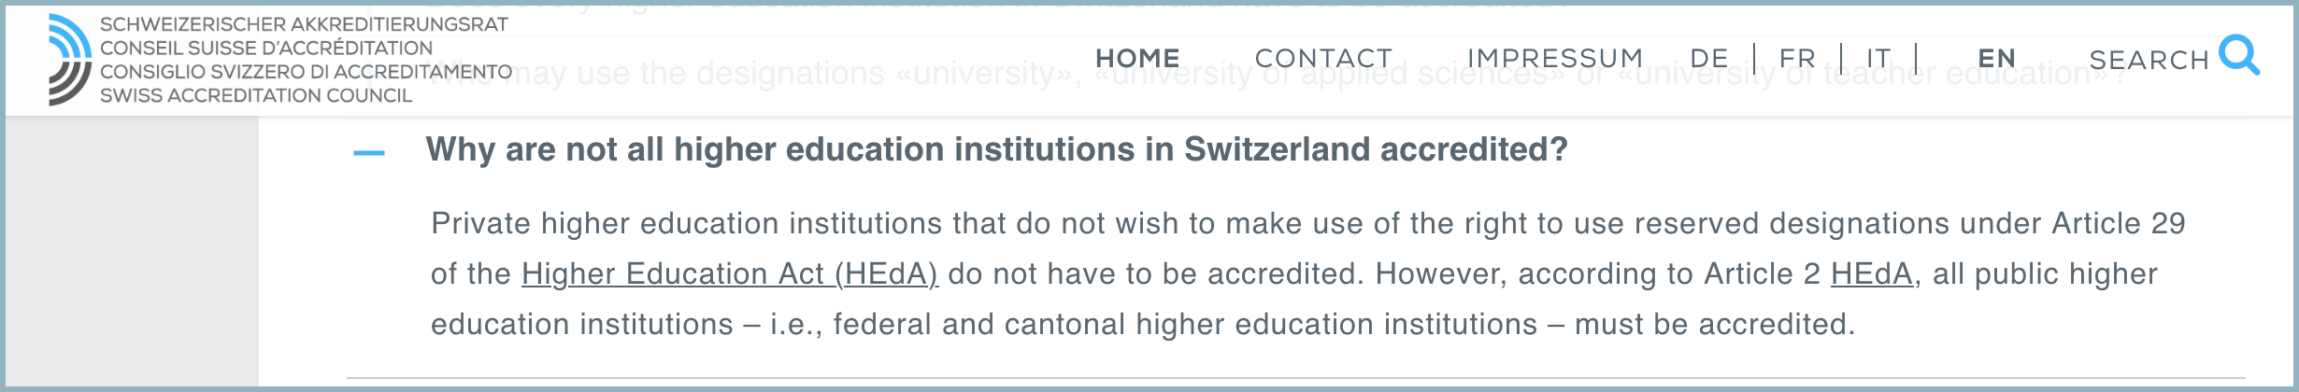Go to the CONTACT page
Image resolution: width=2299 pixels, height=392 pixels.
(x=1323, y=58)
